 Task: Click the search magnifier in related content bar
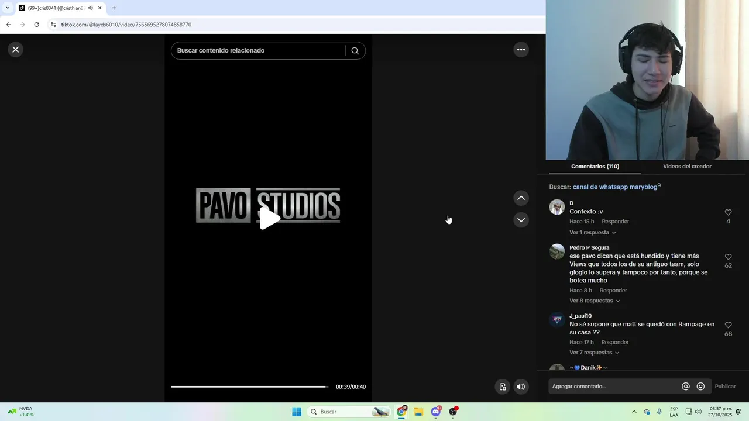click(355, 50)
